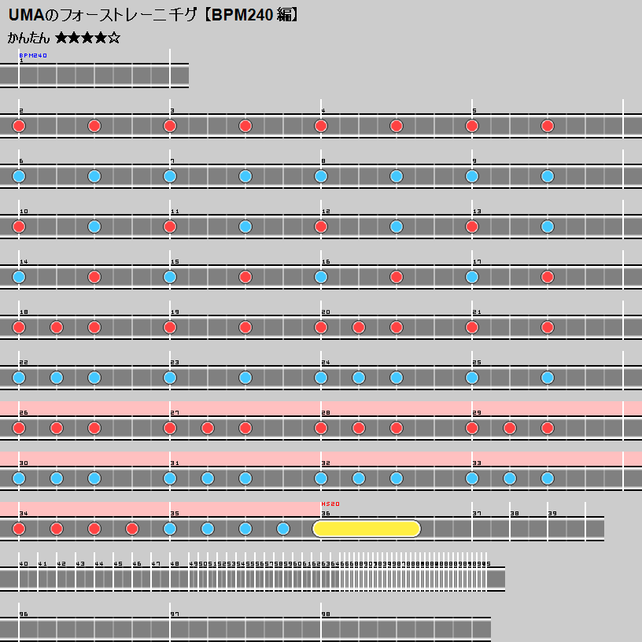
Task: Select the blue note starting measure 32
Action: (x=321, y=478)
